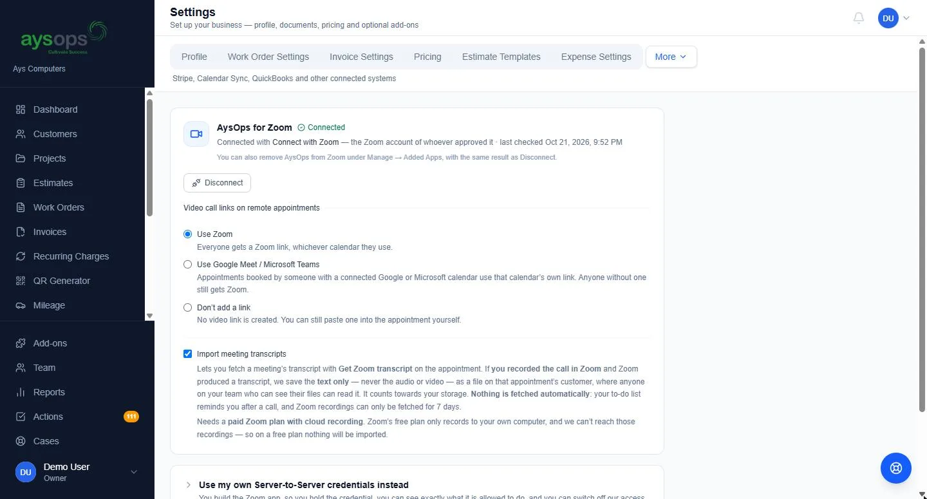The height and width of the screenshot is (499, 927).
Task: Select the Expense Settings tab
Action: 596,57
